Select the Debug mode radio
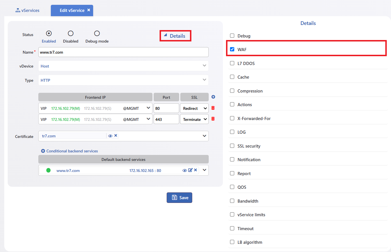The height and width of the screenshot is (252, 391). [97, 33]
